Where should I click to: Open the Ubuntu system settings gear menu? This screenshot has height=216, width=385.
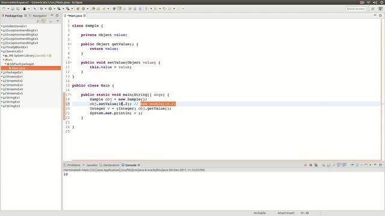(382, 2)
